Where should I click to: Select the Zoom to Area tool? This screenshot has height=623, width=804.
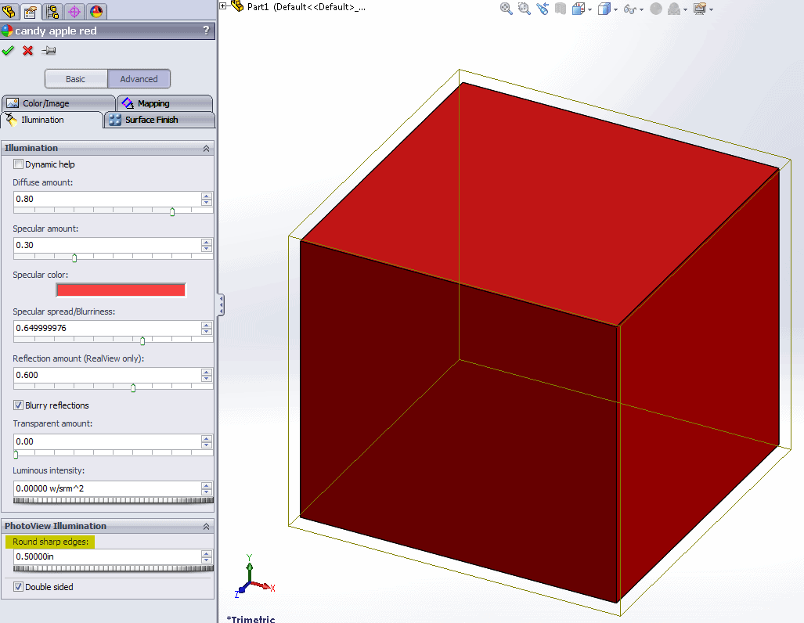[x=524, y=9]
